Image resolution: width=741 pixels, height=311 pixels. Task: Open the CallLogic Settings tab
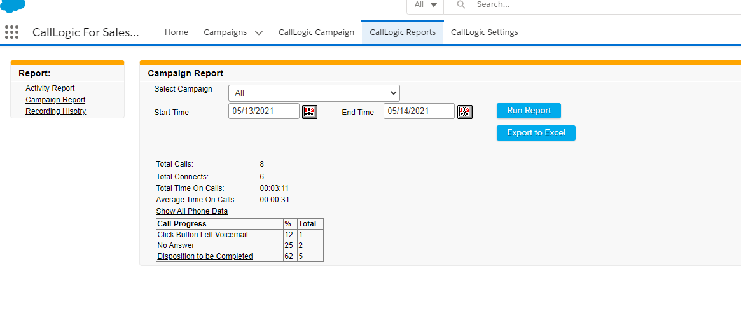tap(485, 32)
